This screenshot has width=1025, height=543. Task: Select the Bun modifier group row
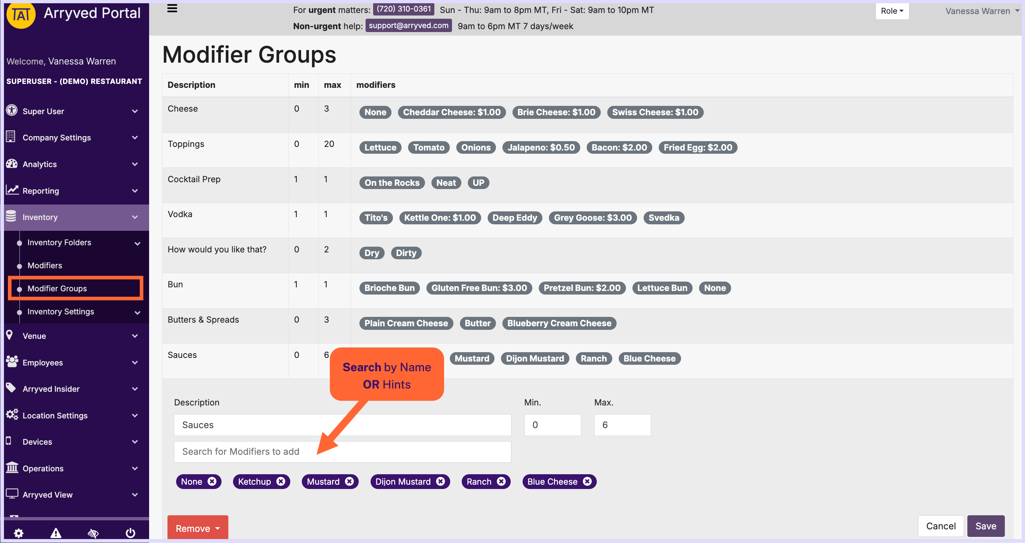[x=587, y=291]
